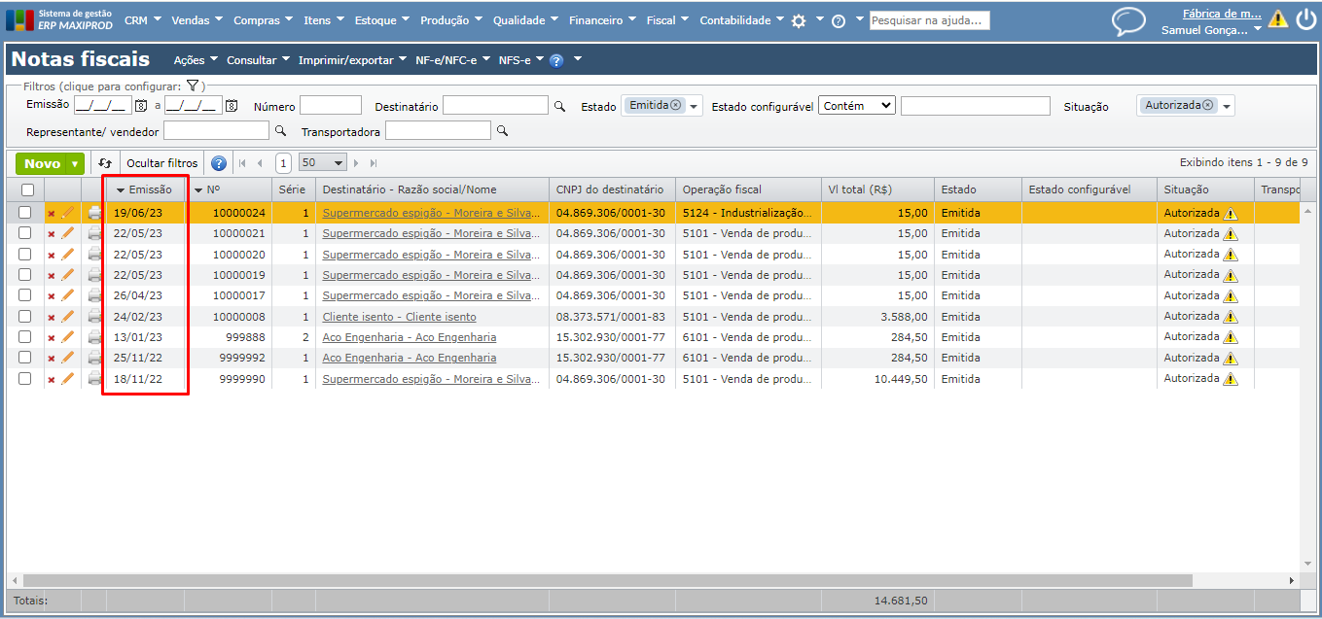
Task: Open the Contabilidade menu
Action: pyautogui.click(x=741, y=20)
